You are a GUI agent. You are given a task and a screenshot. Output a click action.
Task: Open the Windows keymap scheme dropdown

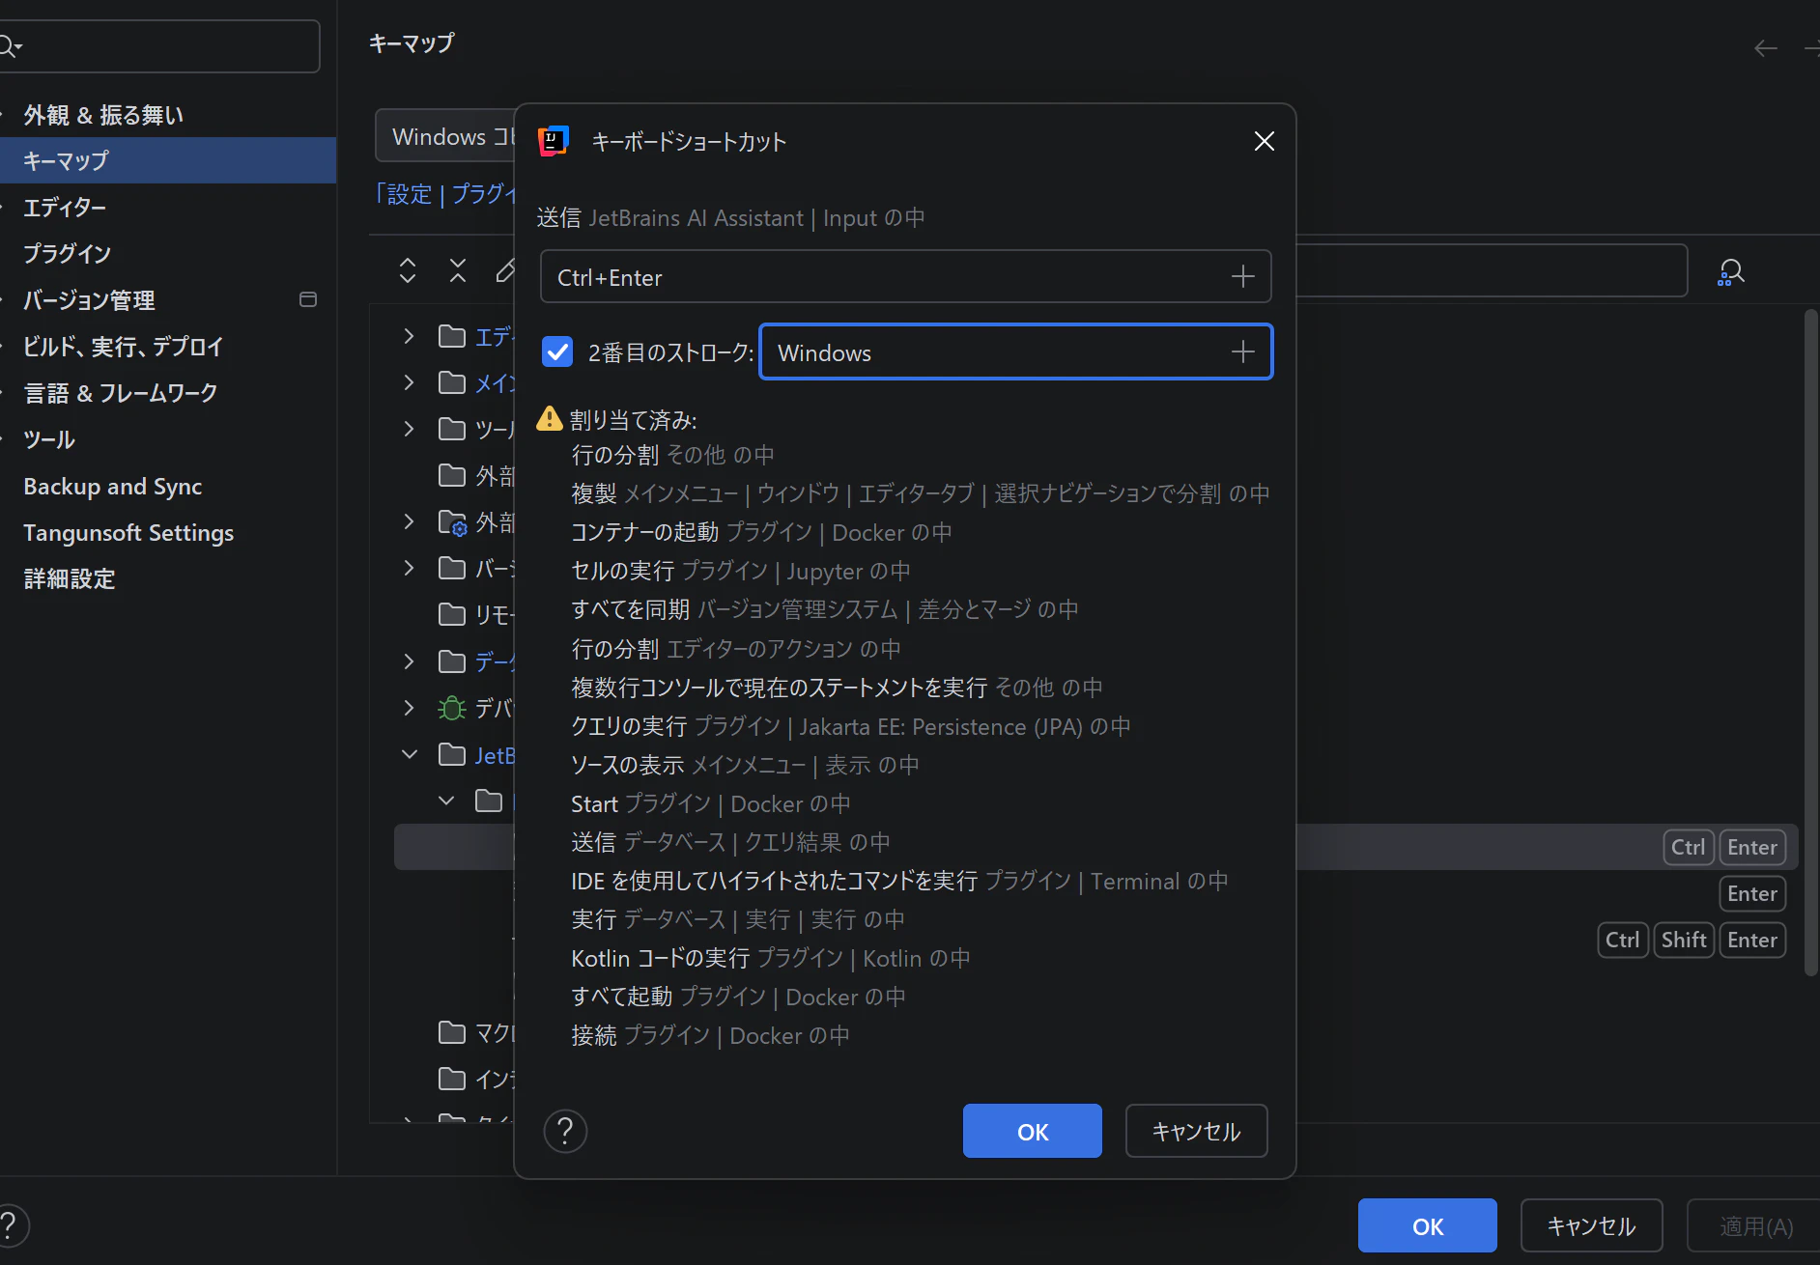pos(447,136)
